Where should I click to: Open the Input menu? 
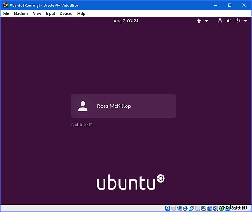pos(50,13)
